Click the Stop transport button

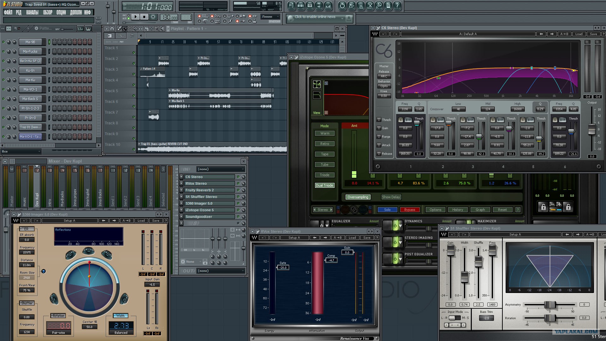[x=144, y=17]
